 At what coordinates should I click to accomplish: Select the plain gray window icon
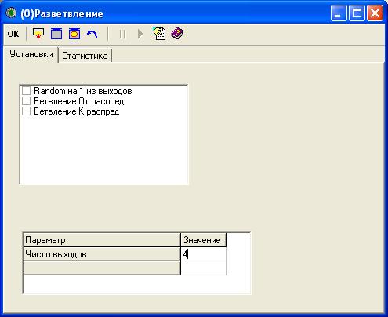point(56,34)
